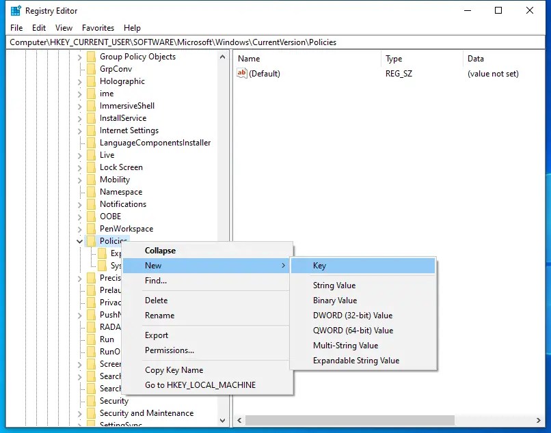The width and height of the screenshot is (551, 433).
Task: Open the Favorites menu
Action: pyautogui.click(x=98, y=28)
